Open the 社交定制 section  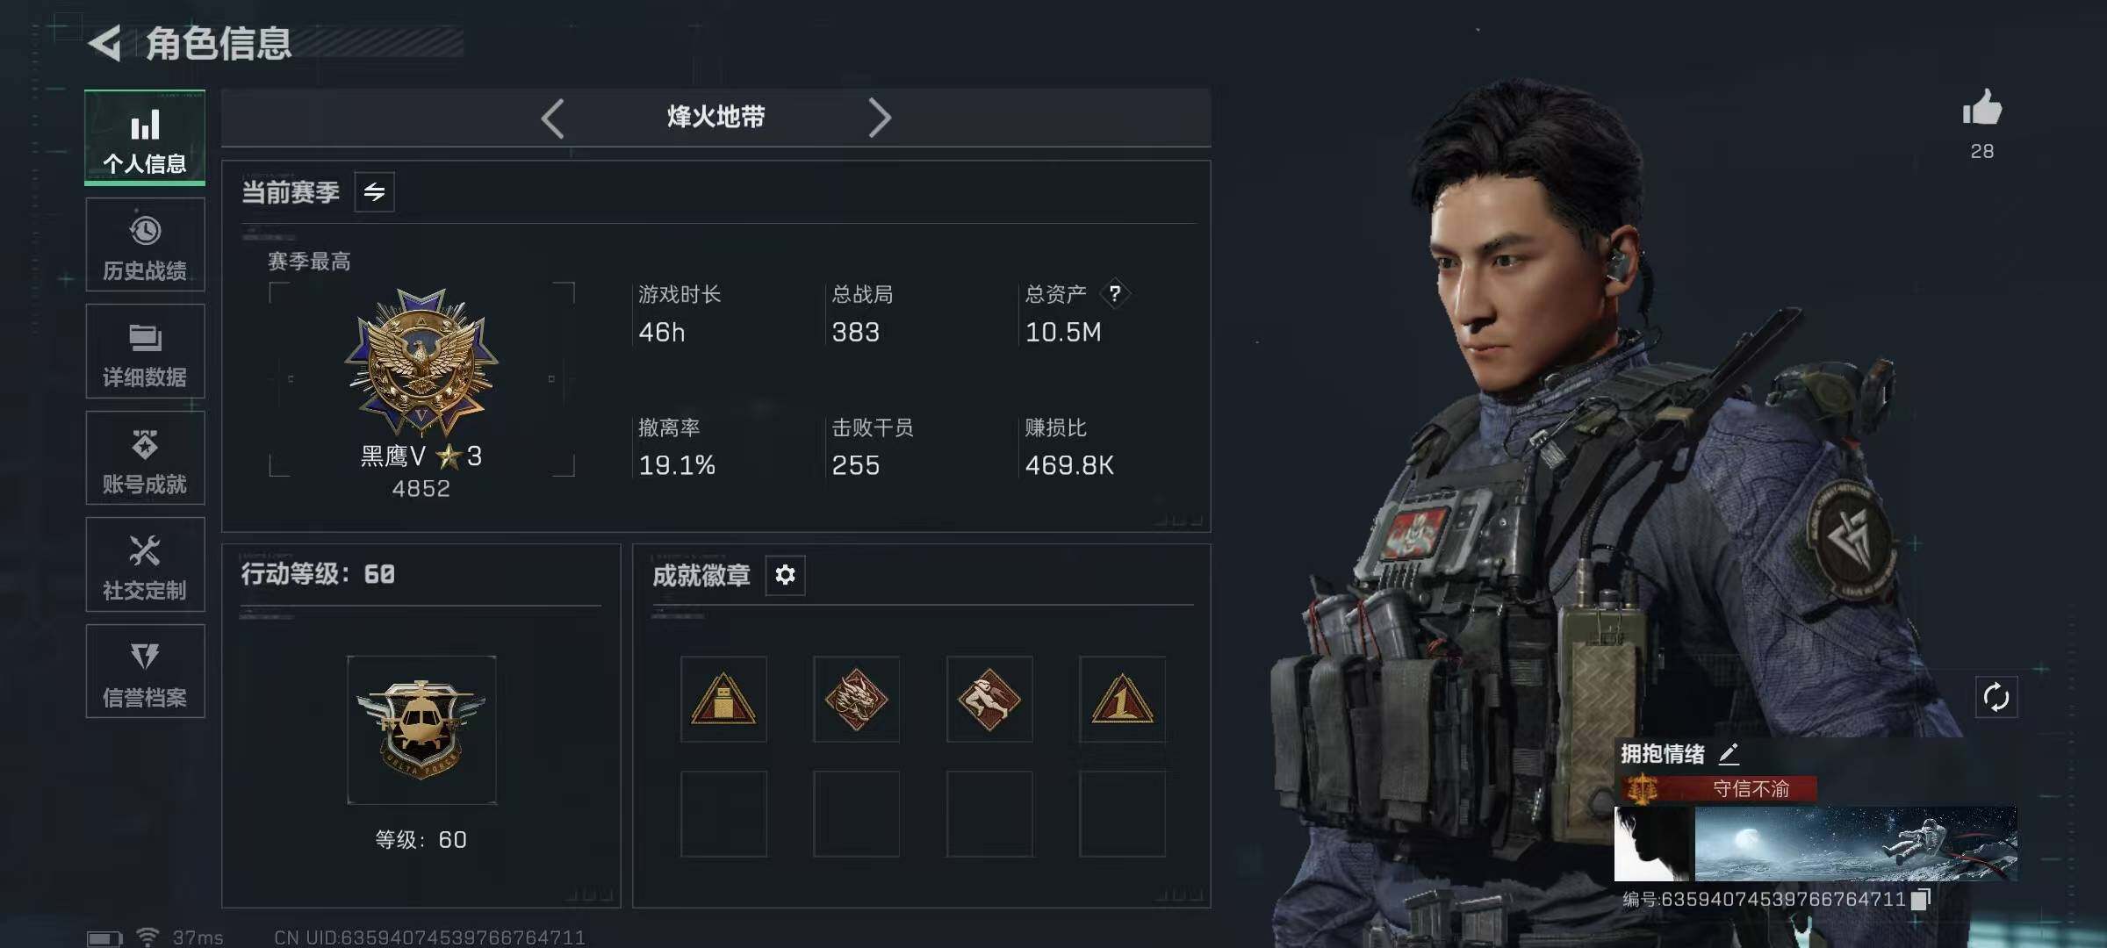tap(145, 564)
